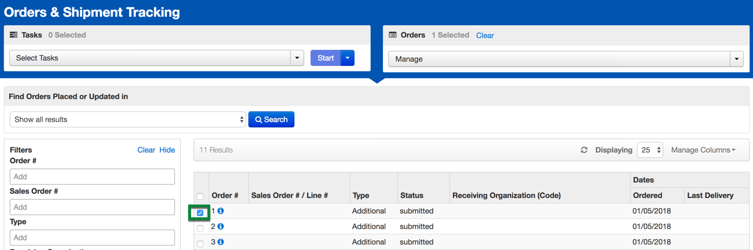This screenshot has height=250, width=753.
Task: Open the Manage Columns menu
Action: pyautogui.click(x=703, y=150)
